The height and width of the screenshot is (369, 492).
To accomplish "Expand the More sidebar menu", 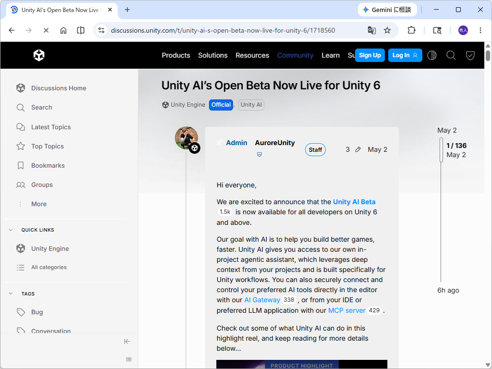I will [38, 204].
